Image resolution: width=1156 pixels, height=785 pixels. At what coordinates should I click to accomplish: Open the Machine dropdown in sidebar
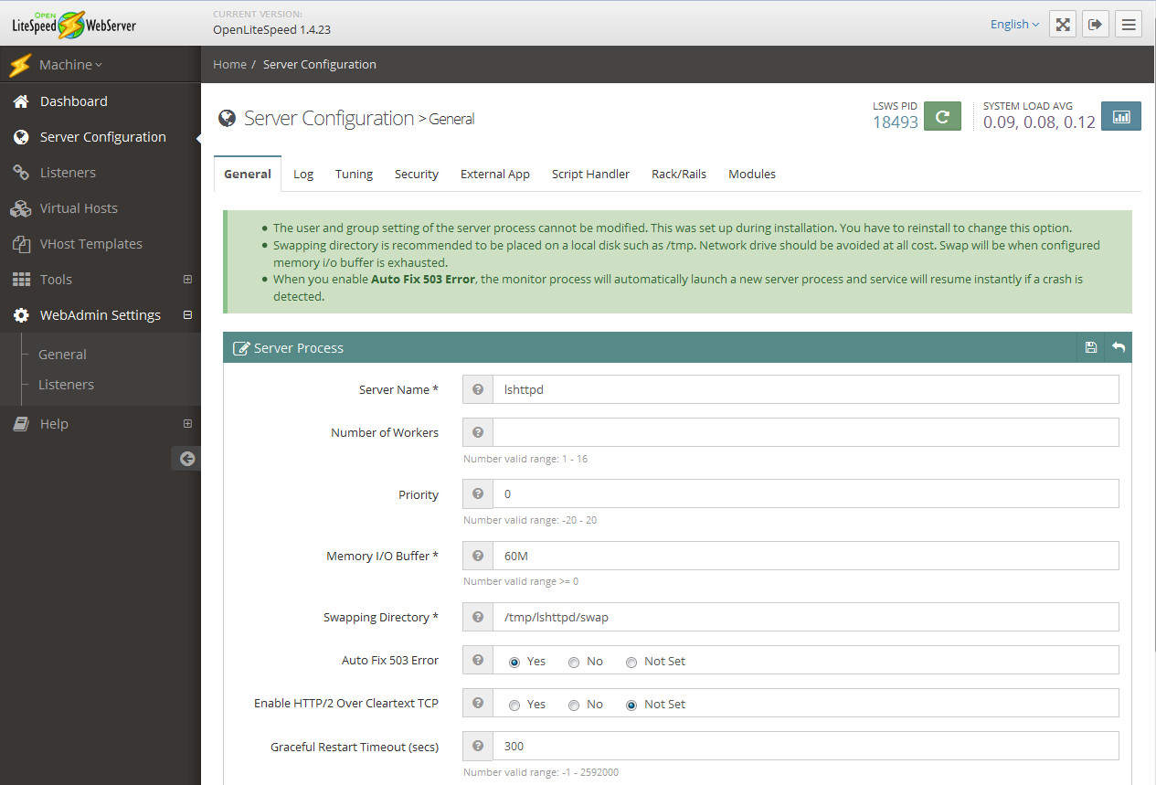click(70, 65)
